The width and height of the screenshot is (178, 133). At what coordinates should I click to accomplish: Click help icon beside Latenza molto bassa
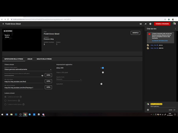coord(23,104)
